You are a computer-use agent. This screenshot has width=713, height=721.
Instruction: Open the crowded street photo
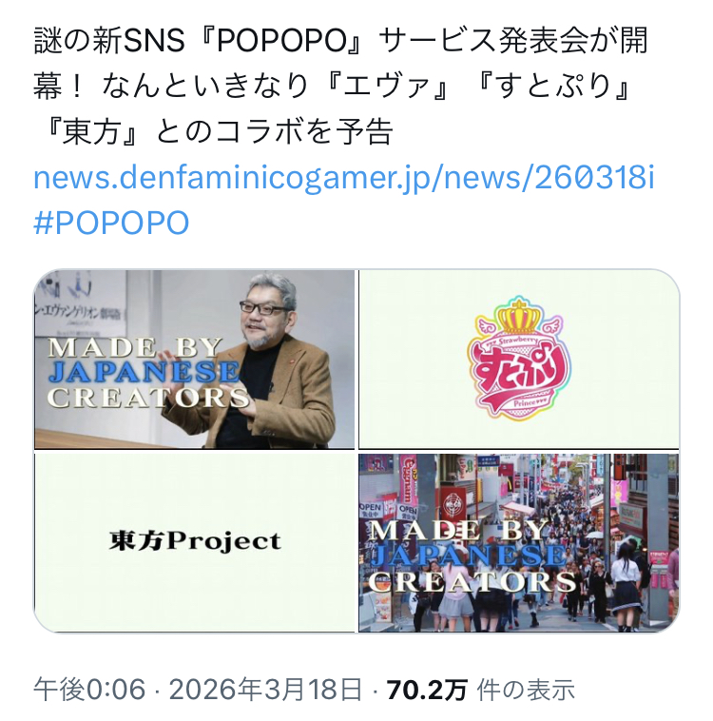(x=518, y=543)
